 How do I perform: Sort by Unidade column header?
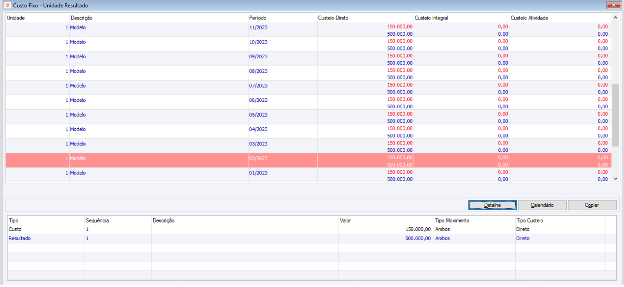tap(37, 18)
